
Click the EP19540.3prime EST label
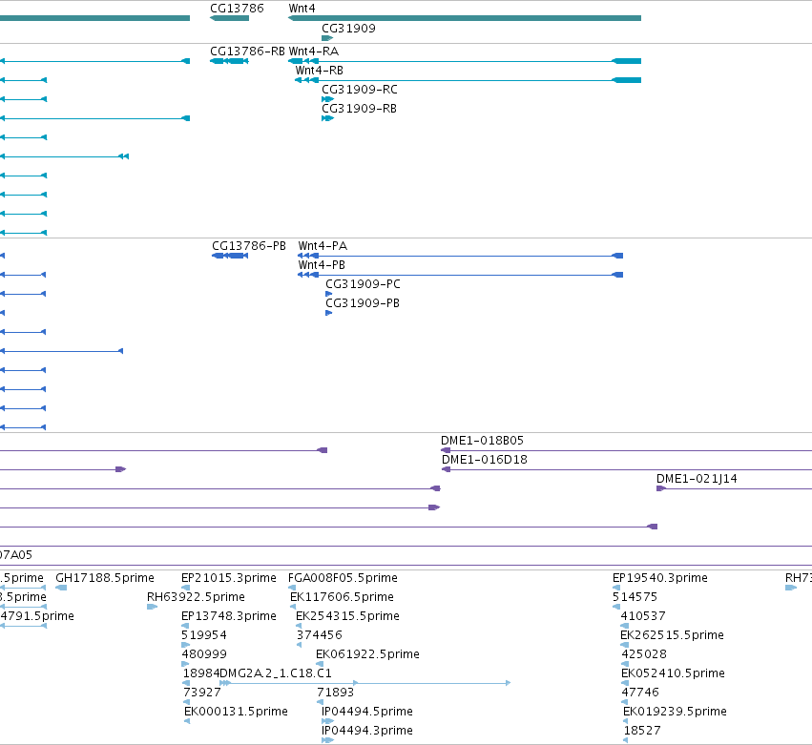click(x=659, y=578)
